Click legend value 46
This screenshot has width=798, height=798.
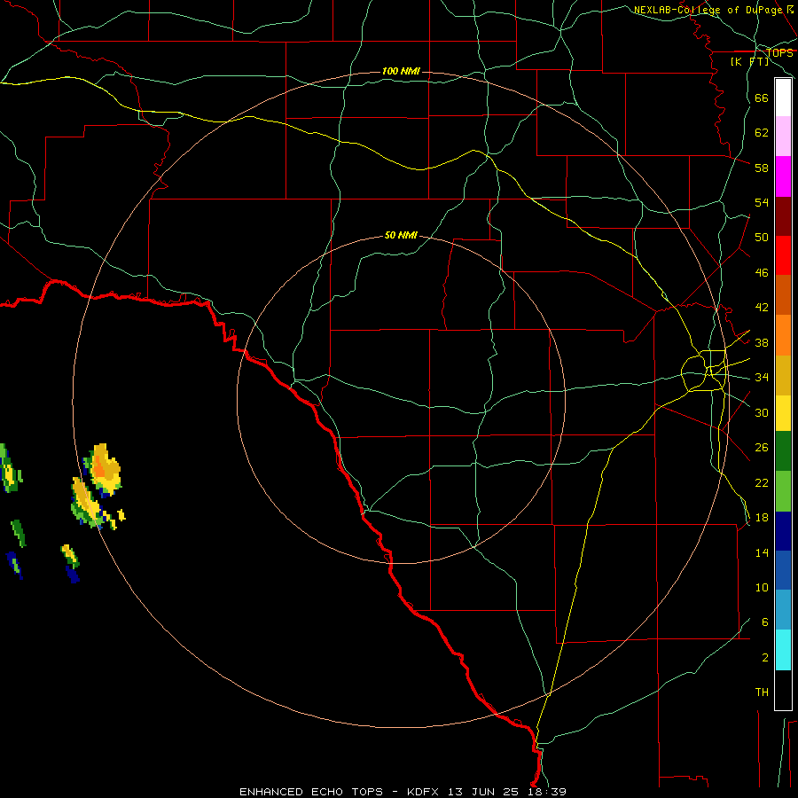762,273
